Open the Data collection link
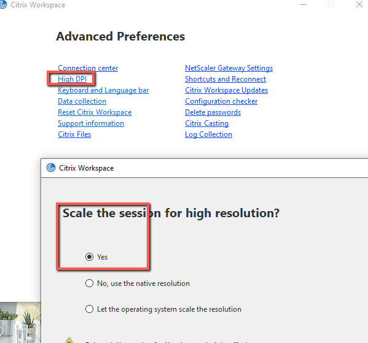 click(x=82, y=101)
